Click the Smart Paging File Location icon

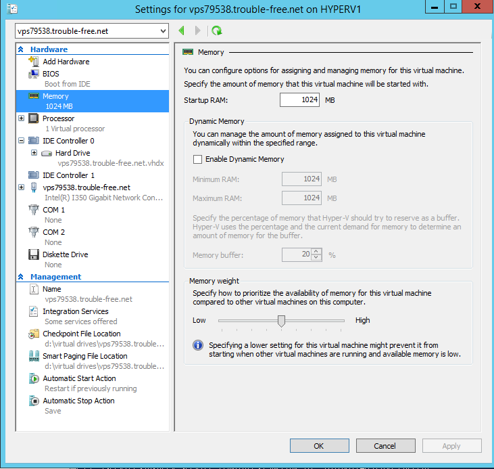click(34, 356)
